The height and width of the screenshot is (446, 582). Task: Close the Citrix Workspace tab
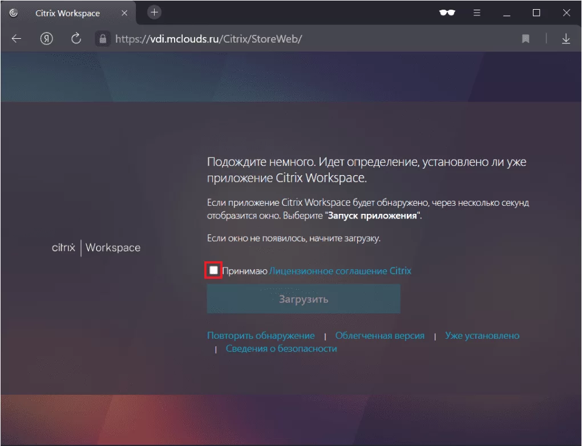coord(125,13)
